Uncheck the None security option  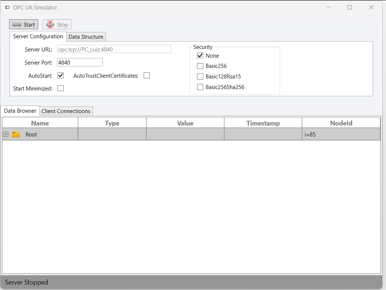click(200, 56)
